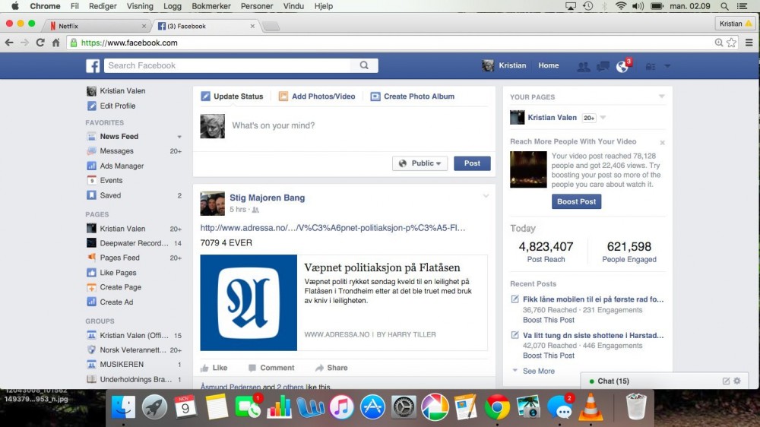Image resolution: width=760 pixels, height=427 pixels.
Task: Click new message icon in chat bar
Action: 726,381
